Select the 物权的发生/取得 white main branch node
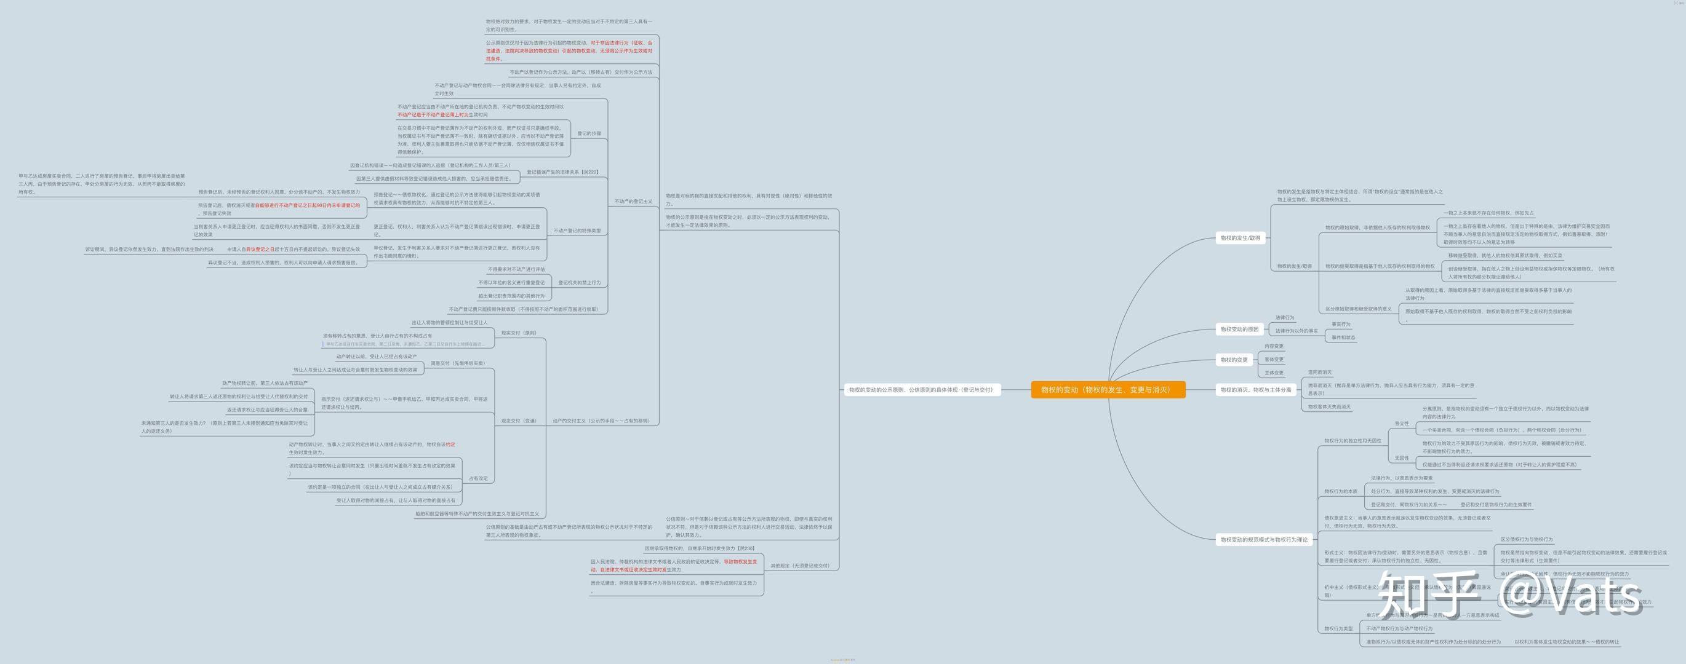 click(x=1240, y=238)
